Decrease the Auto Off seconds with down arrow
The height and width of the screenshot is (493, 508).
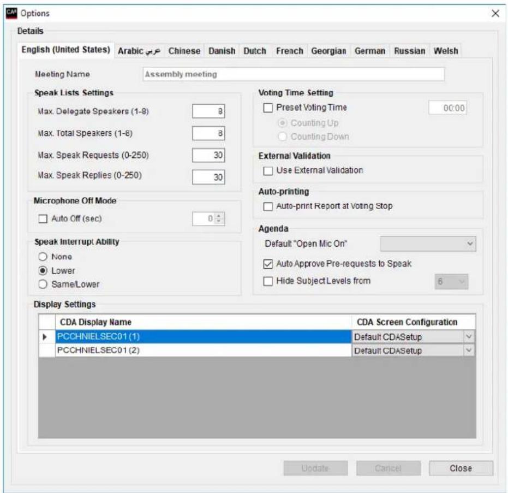[219, 221]
